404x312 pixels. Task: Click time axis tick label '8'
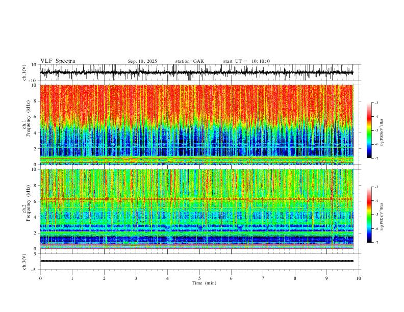click(295, 278)
